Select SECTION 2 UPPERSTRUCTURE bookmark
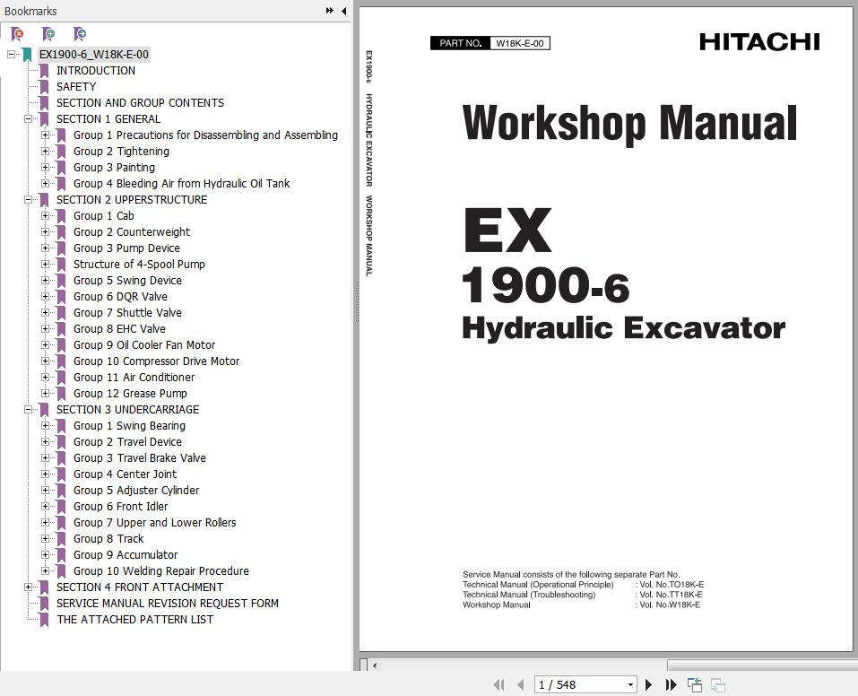The width and height of the screenshot is (858, 696). click(132, 200)
